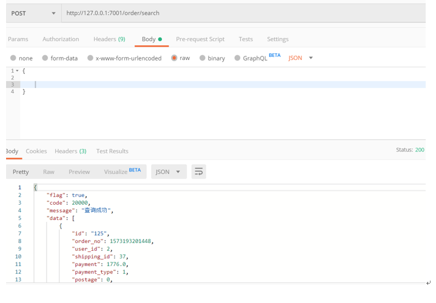Open the request Headers (9) tab

[109, 39]
